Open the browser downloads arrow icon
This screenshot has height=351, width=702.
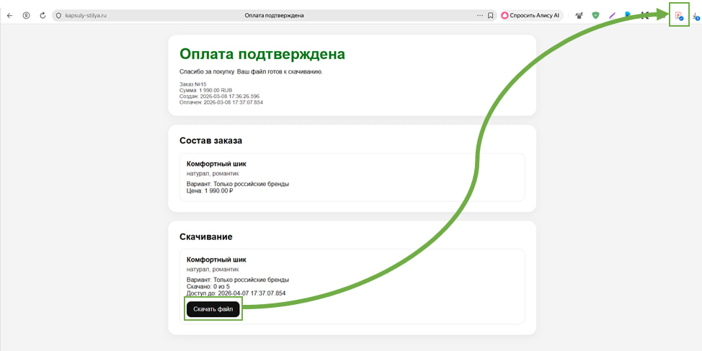(696, 16)
